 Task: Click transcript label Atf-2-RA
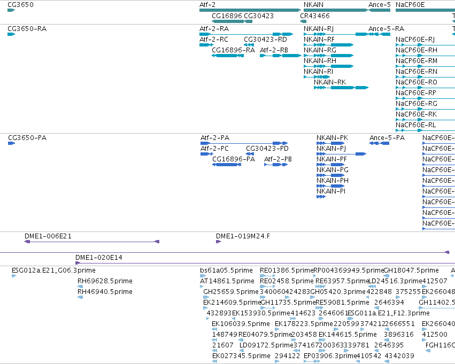(214, 29)
